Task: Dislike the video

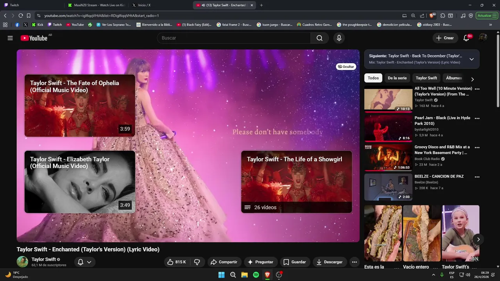Action: [197, 262]
